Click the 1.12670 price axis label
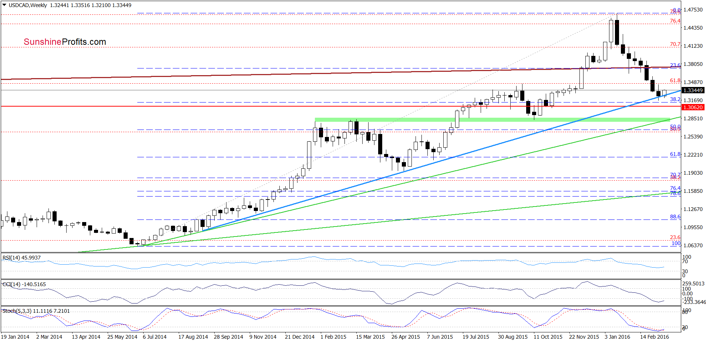 (x=693, y=209)
